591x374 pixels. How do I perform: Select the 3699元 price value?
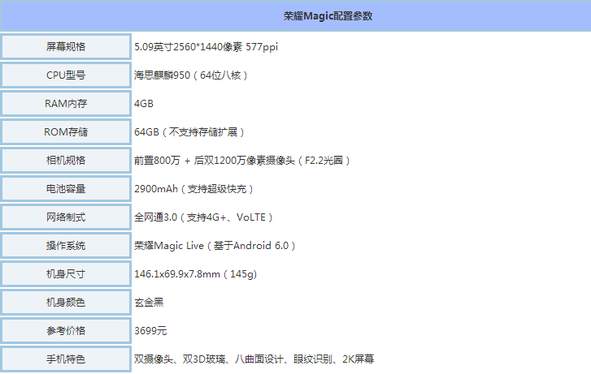point(150,331)
